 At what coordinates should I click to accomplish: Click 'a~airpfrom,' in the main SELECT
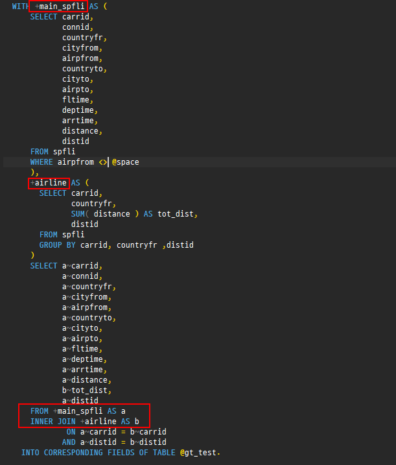click(x=87, y=307)
